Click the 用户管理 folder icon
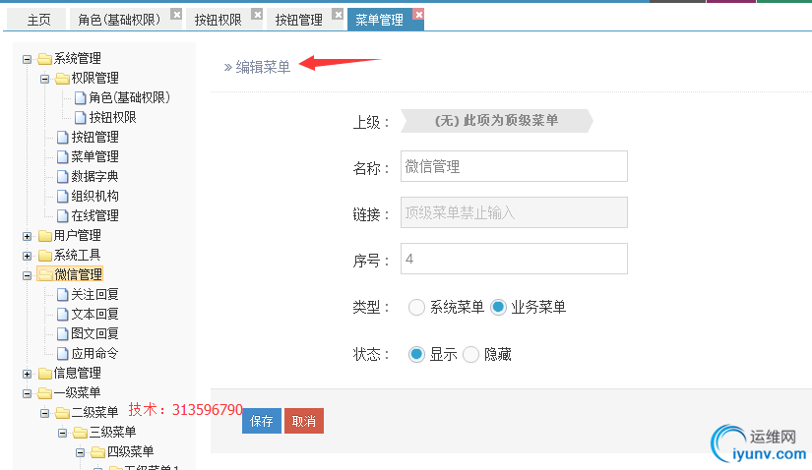The image size is (812, 470). pos(45,236)
